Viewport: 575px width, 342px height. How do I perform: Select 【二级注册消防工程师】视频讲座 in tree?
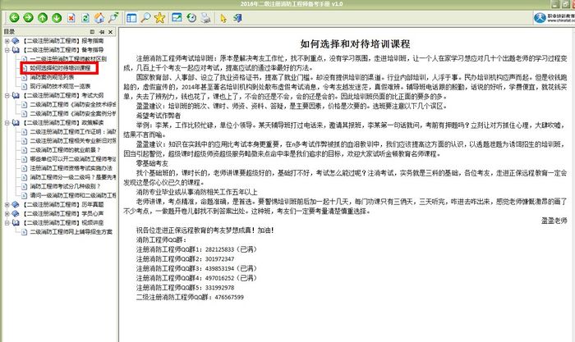[62, 222]
